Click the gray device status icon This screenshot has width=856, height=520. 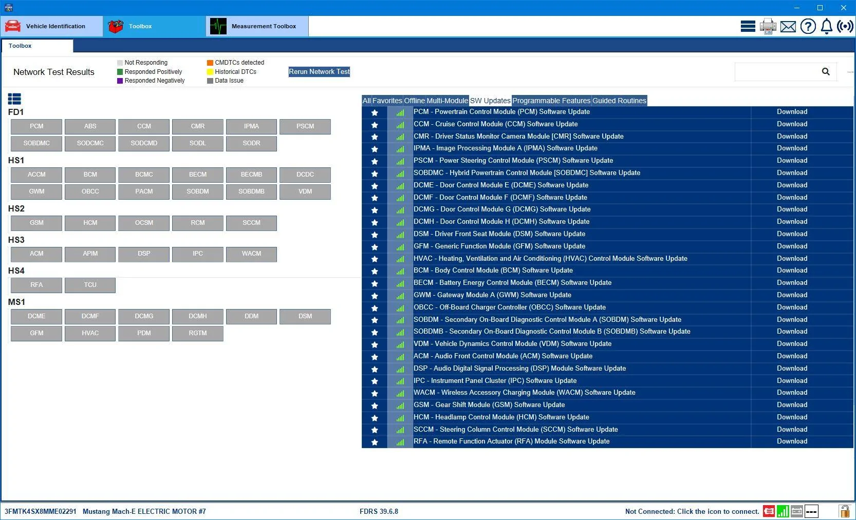point(796,511)
